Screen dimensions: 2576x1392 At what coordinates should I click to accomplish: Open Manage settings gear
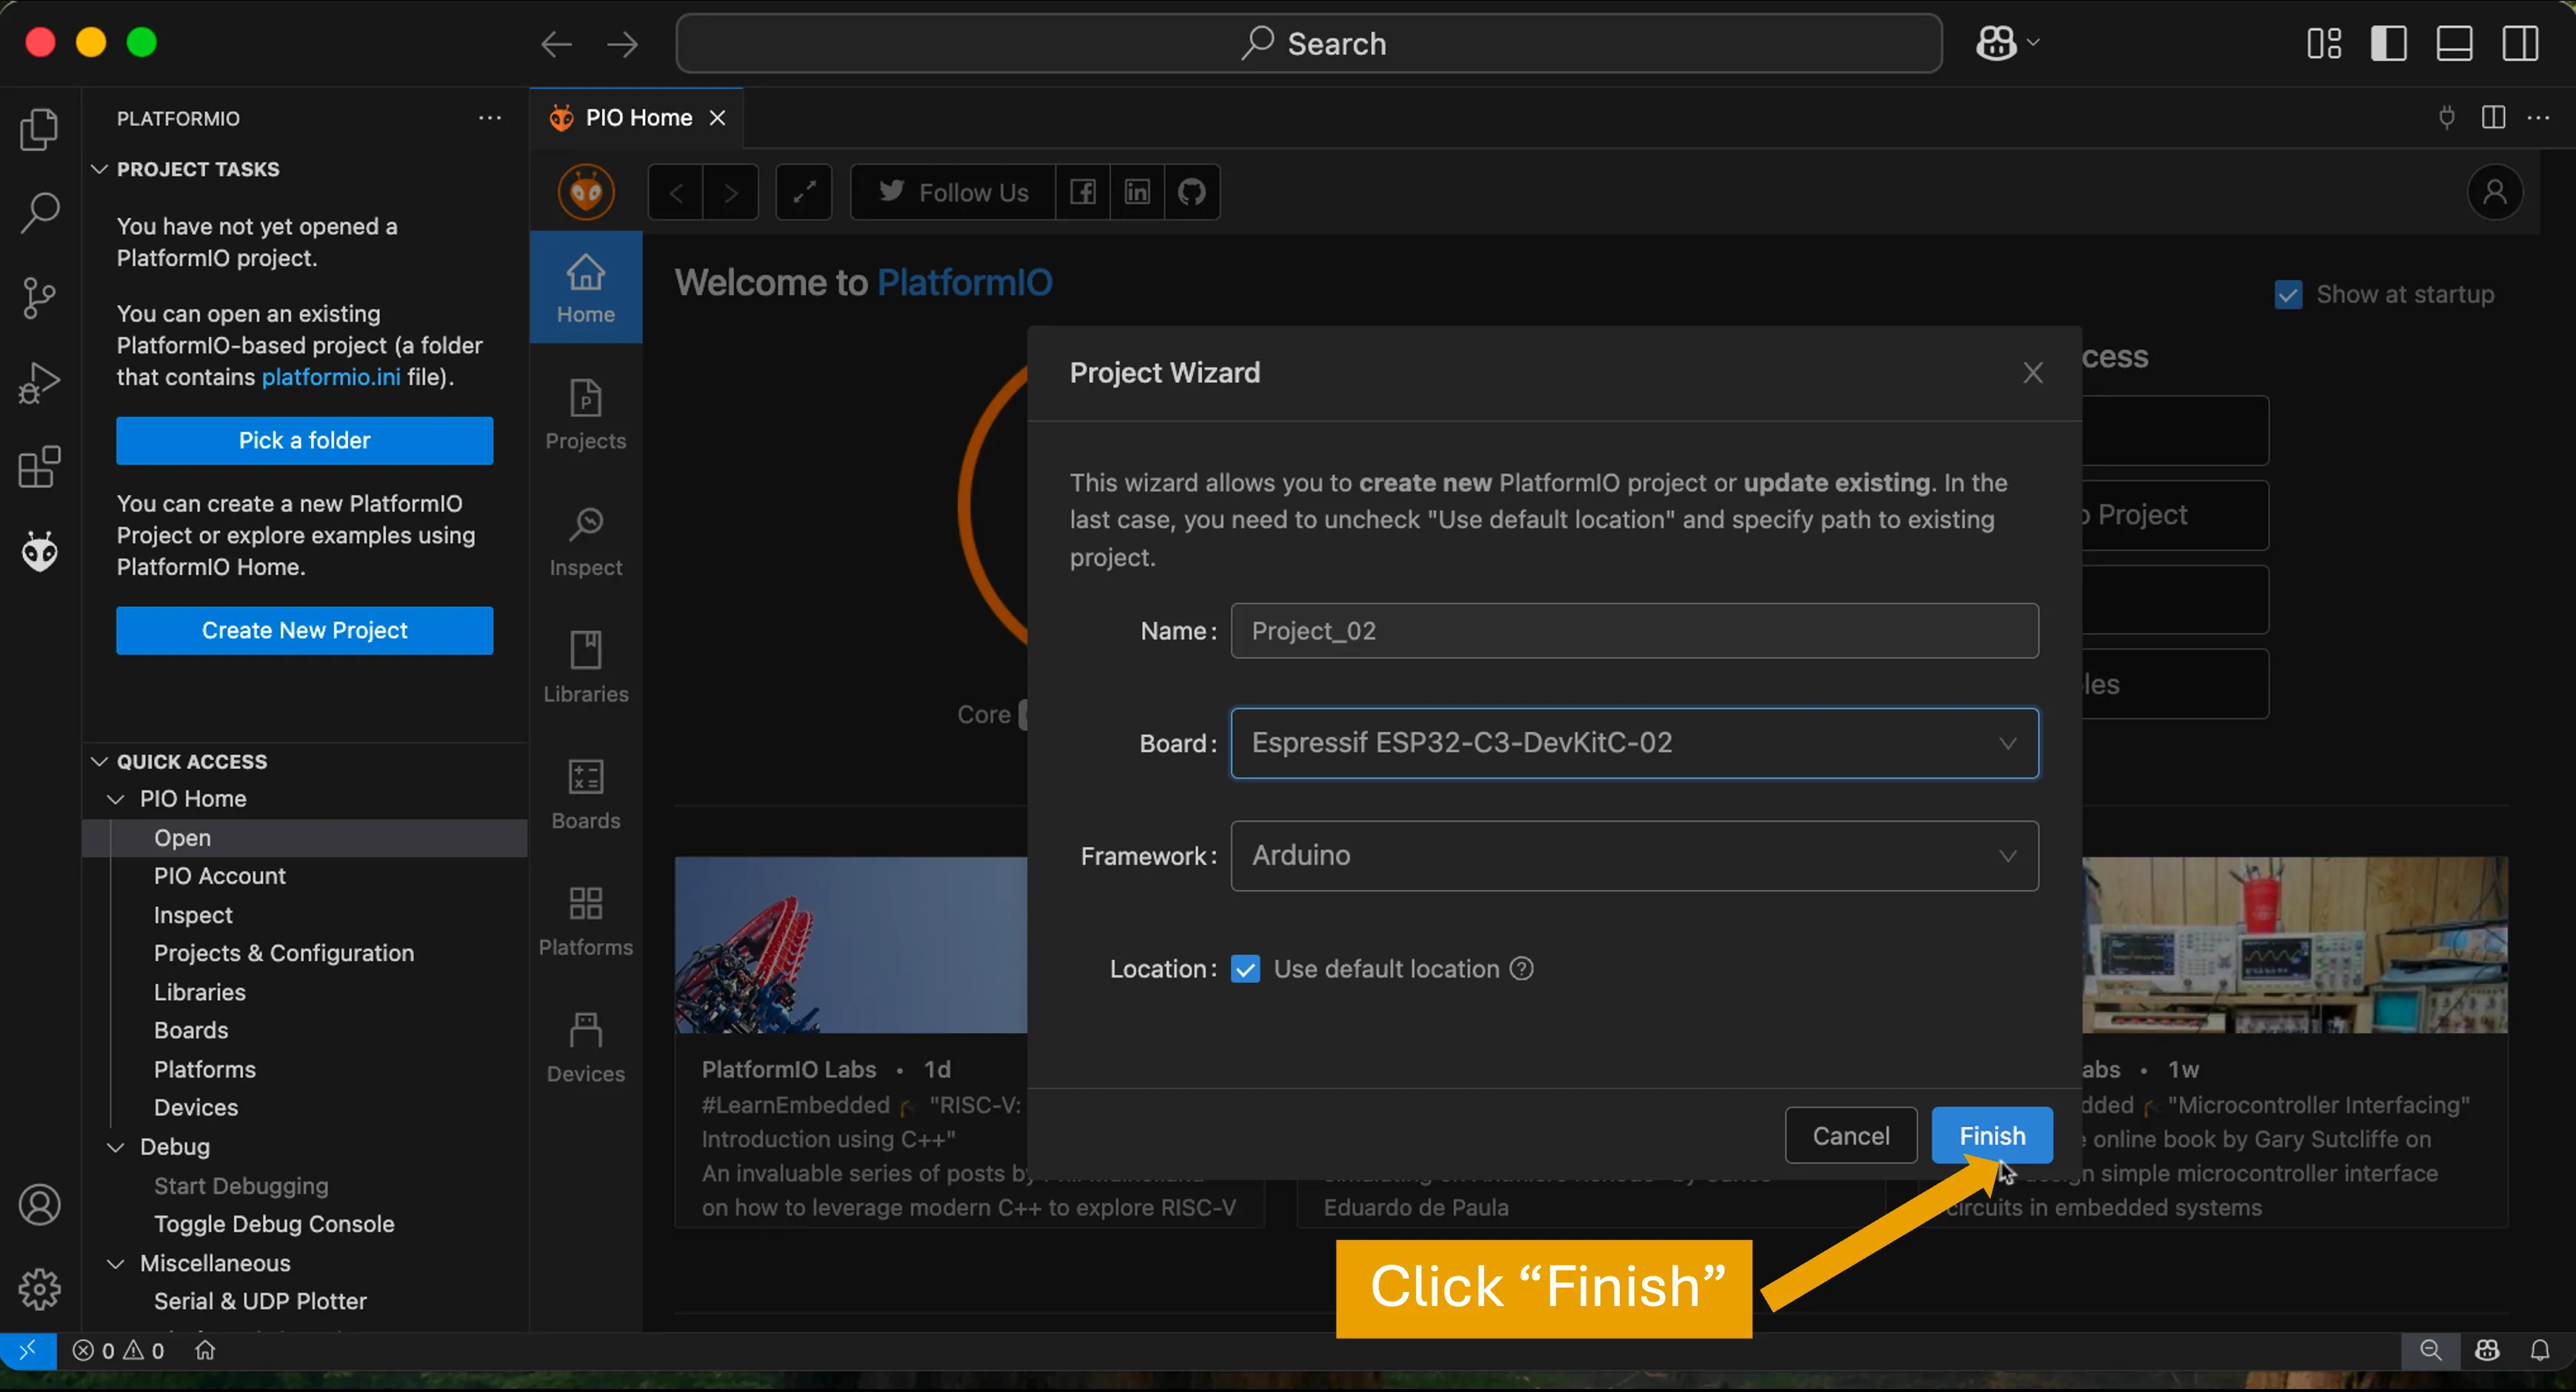coord(39,1289)
